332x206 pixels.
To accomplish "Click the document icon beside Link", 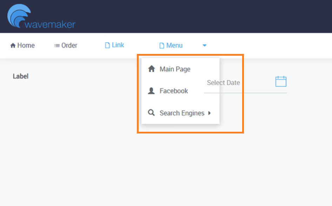I will [x=107, y=45].
